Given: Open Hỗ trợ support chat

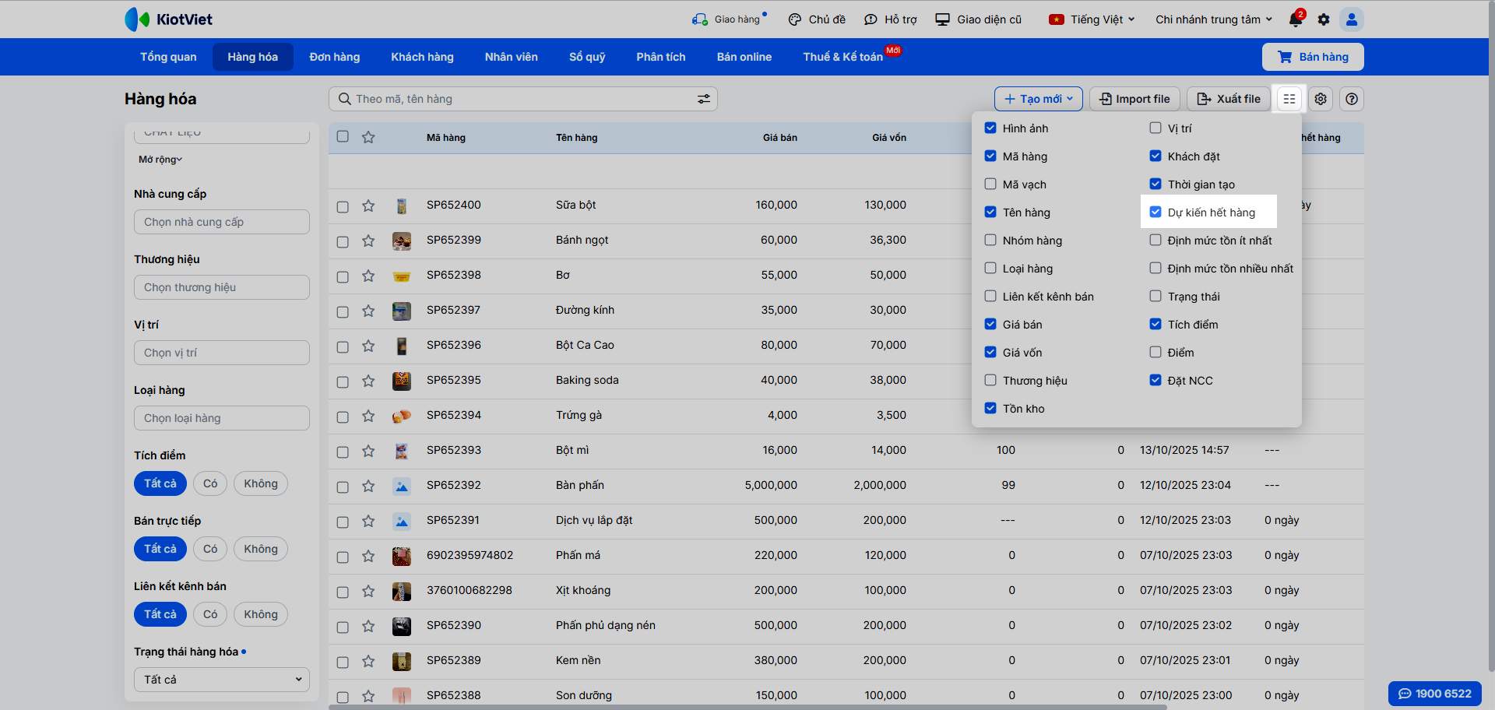Looking at the screenshot, I should point(891,19).
